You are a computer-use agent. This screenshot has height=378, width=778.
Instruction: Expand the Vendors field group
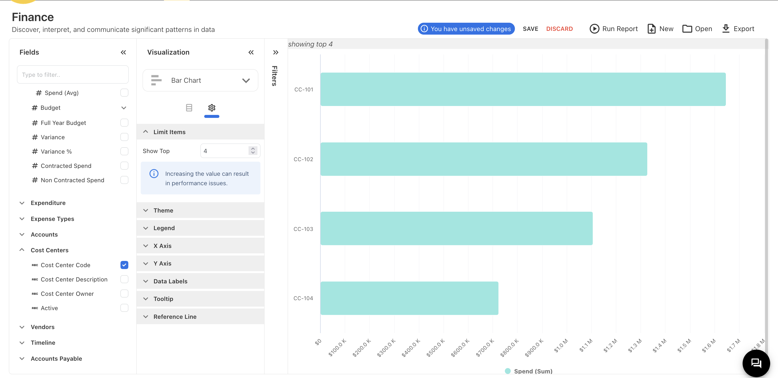click(x=43, y=327)
